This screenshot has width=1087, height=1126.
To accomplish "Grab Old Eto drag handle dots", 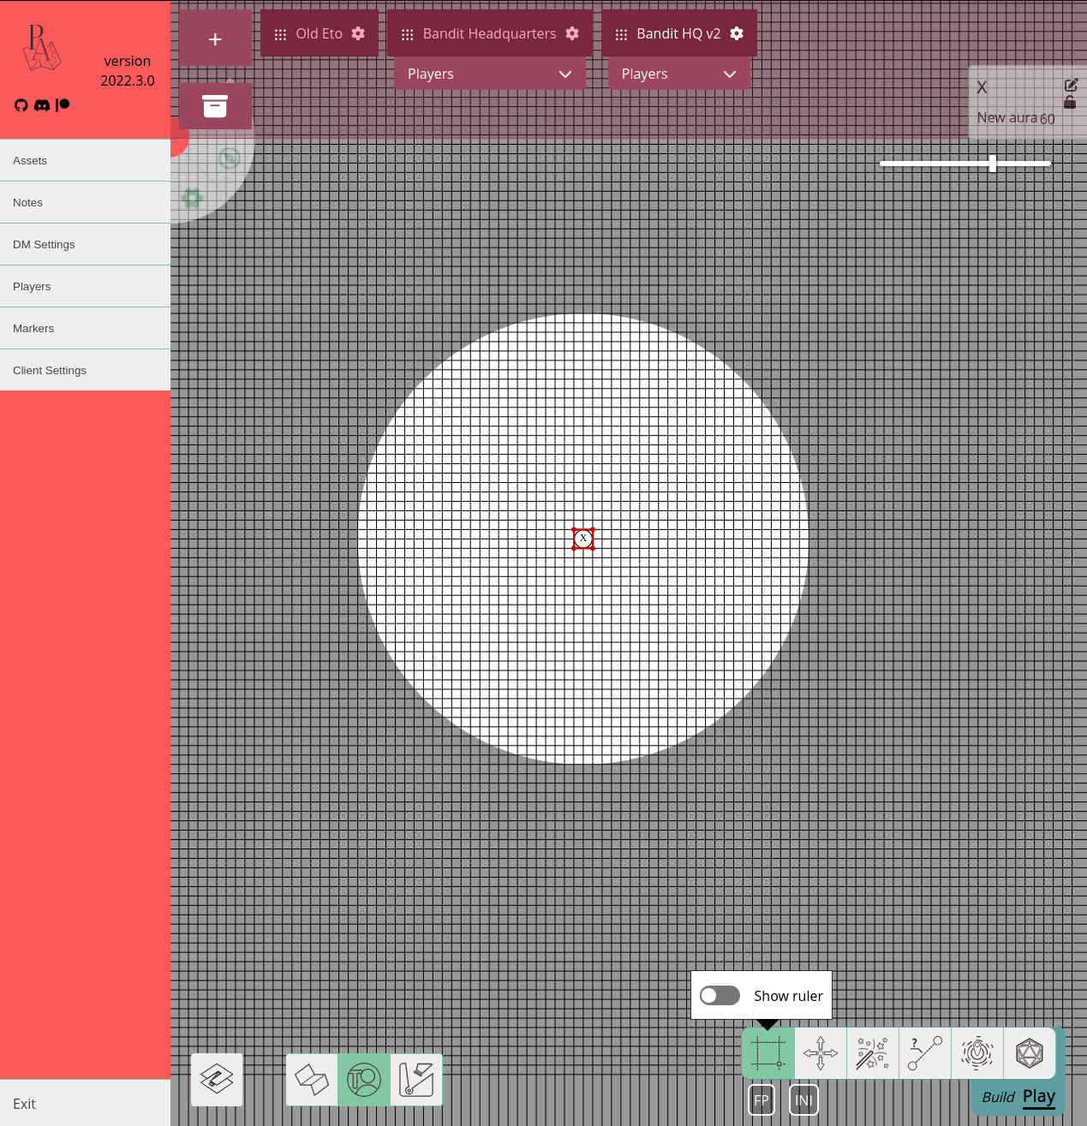I will pos(280,34).
